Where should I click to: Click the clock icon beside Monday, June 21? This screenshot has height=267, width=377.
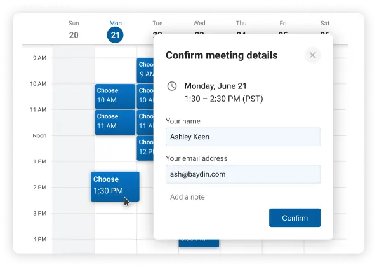point(172,86)
